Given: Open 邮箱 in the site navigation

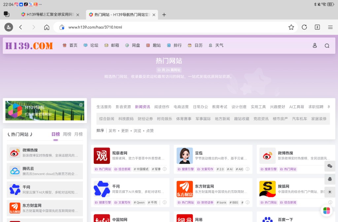Looking at the screenshot, I should [x=112, y=46].
